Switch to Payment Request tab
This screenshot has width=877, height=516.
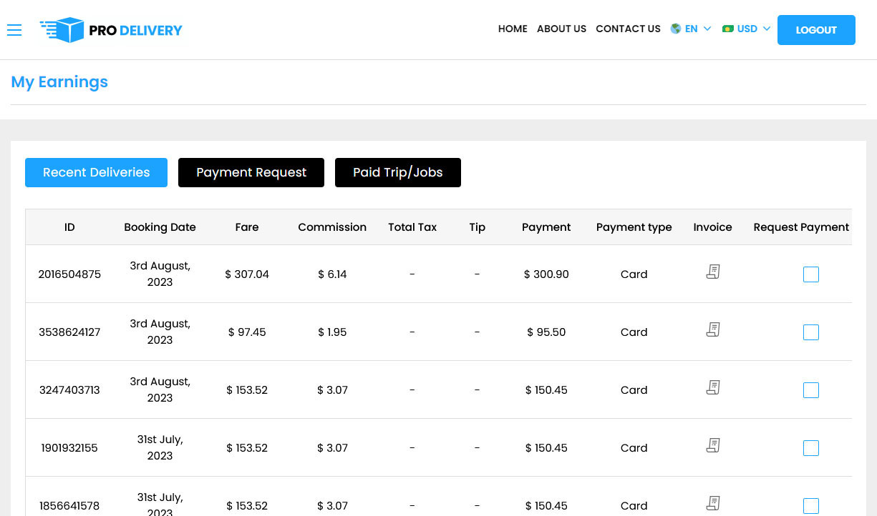pyautogui.click(x=251, y=172)
